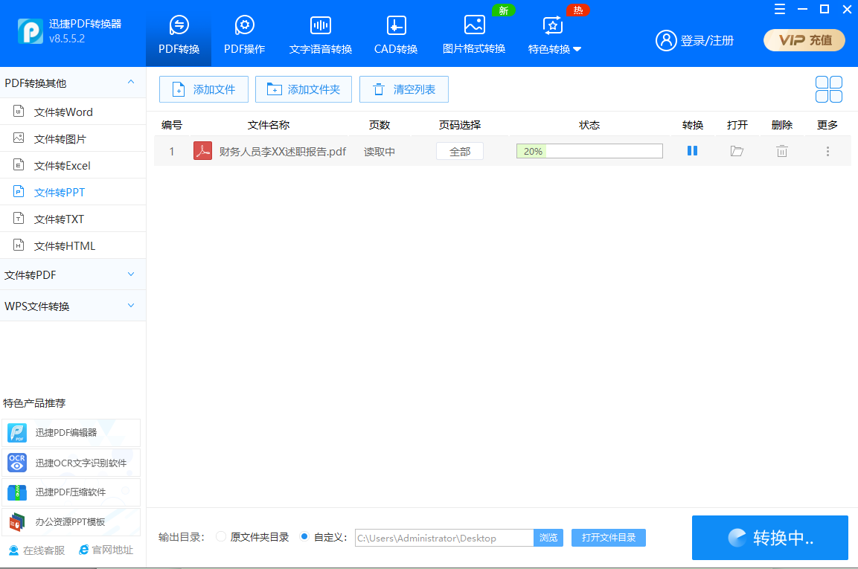Switch to the PDF操作 tab

tap(243, 35)
